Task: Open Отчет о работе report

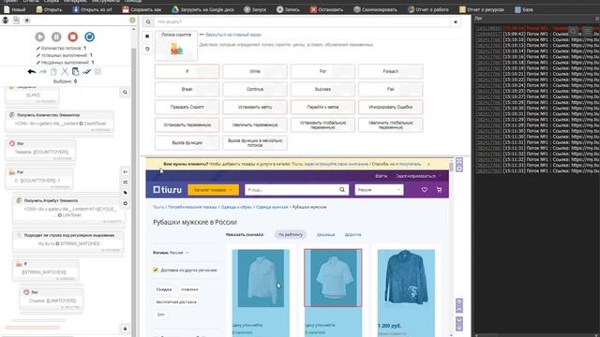Action: point(427,9)
